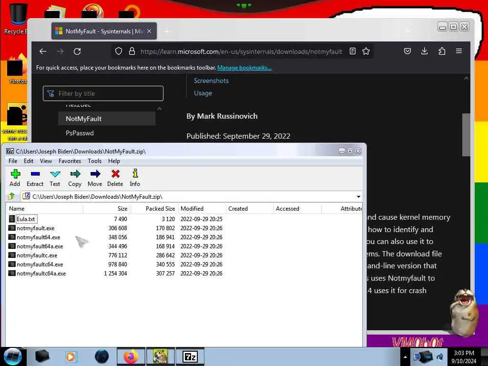
Task: Sort by Accessed column header
Action: pyautogui.click(x=297, y=209)
